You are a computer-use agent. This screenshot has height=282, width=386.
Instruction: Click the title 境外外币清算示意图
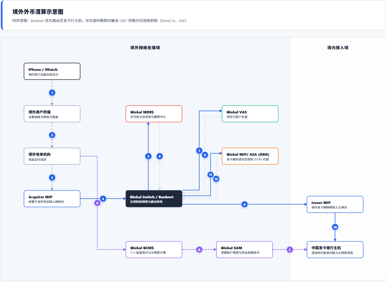38,12
